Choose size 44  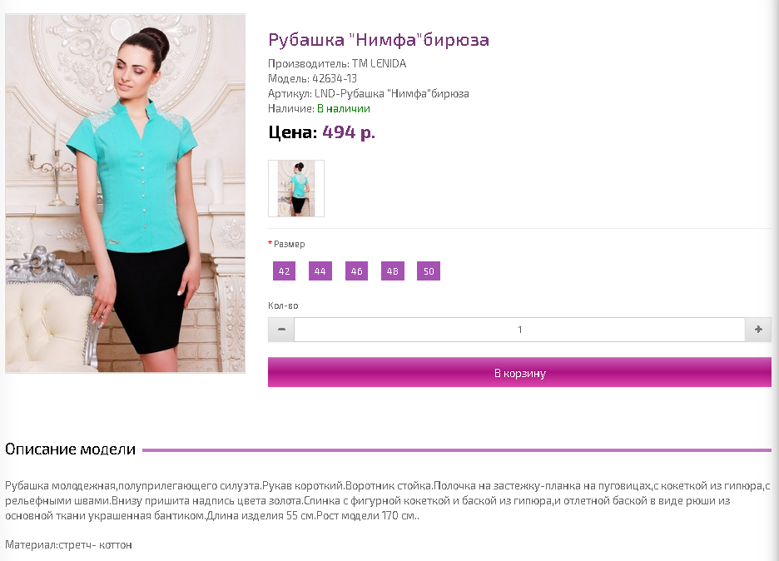pos(320,271)
